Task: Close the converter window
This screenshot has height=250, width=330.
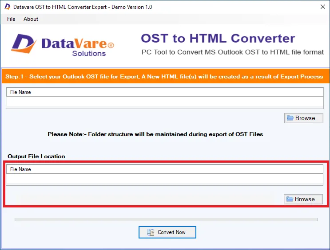Action: click(322, 7)
